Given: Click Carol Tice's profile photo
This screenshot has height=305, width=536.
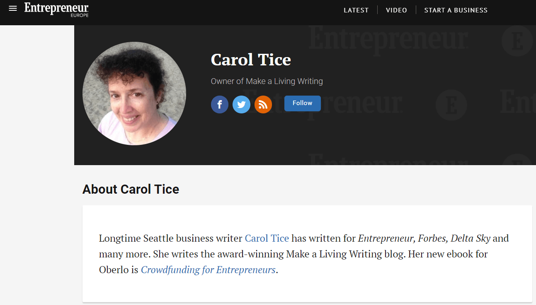Looking at the screenshot, I should click(x=133, y=93).
